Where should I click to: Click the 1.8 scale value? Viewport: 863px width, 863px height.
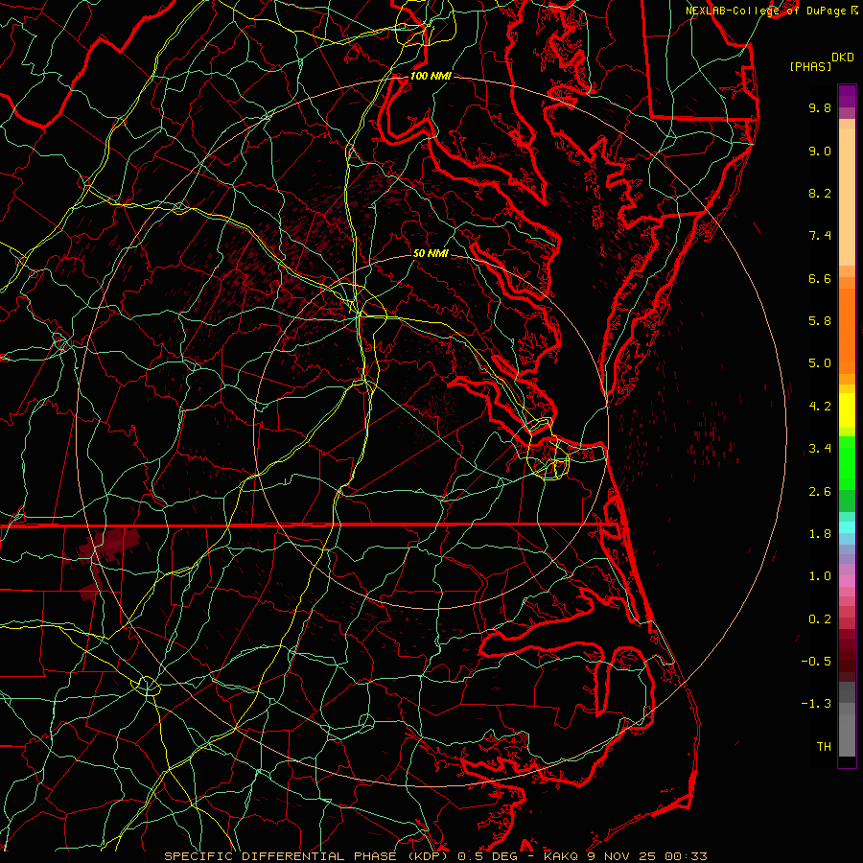tap(820, 534)
